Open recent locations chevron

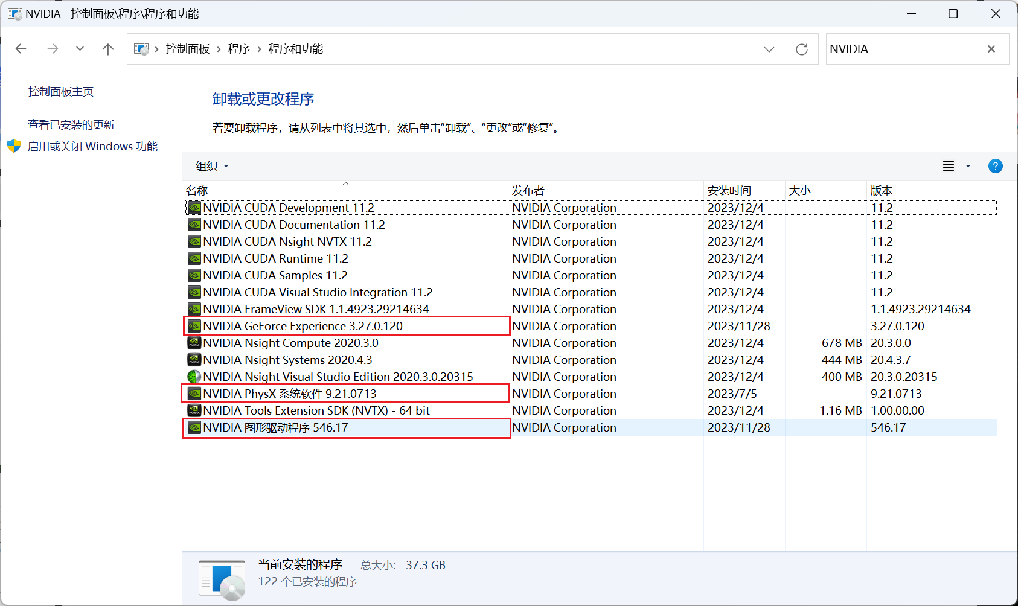pos(80,49)
